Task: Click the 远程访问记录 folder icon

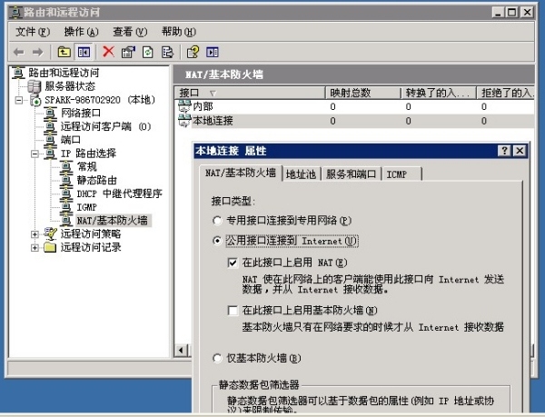Action: [x=50, y=247]
